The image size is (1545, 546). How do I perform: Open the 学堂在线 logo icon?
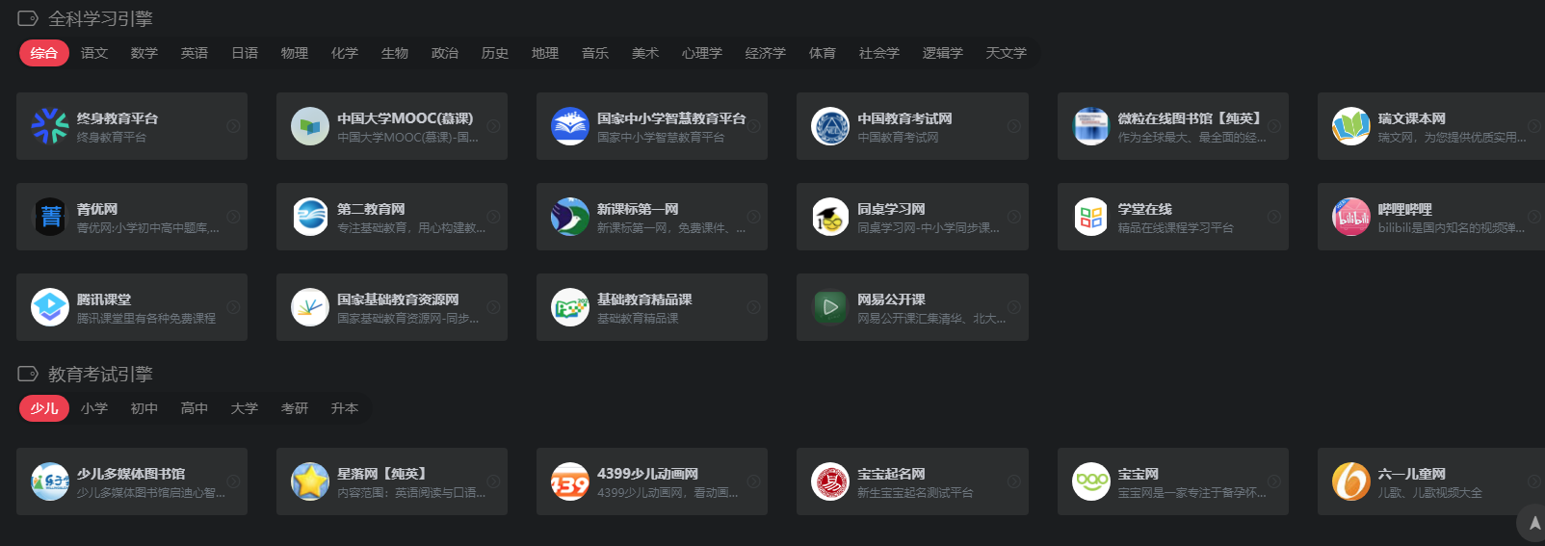(x=1090, y=217)
